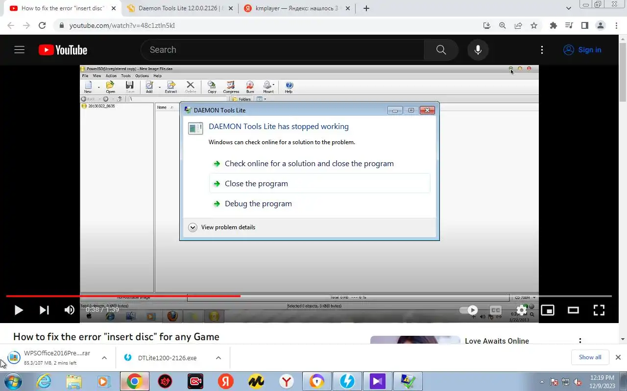The width and height of the screenshot is (627, 391).
Task: Switch to the Daemon Tools Lite tab
Action: point(179,8)
